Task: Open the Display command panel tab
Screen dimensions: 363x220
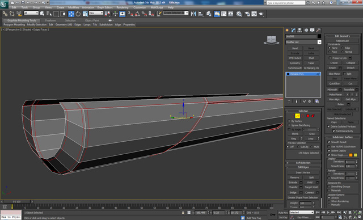Action: point(313,30)
